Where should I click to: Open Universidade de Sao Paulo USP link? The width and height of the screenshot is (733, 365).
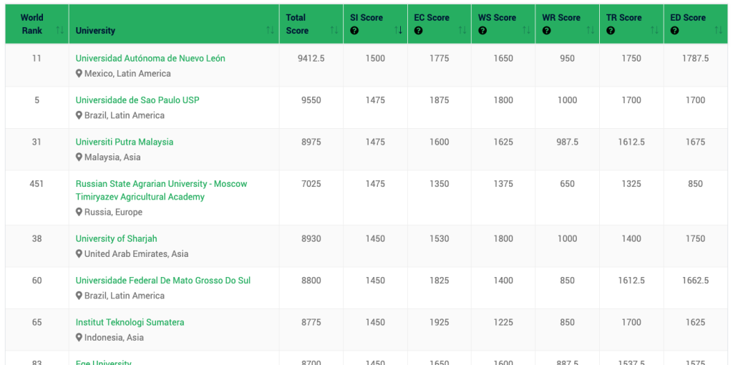point(137,100)
